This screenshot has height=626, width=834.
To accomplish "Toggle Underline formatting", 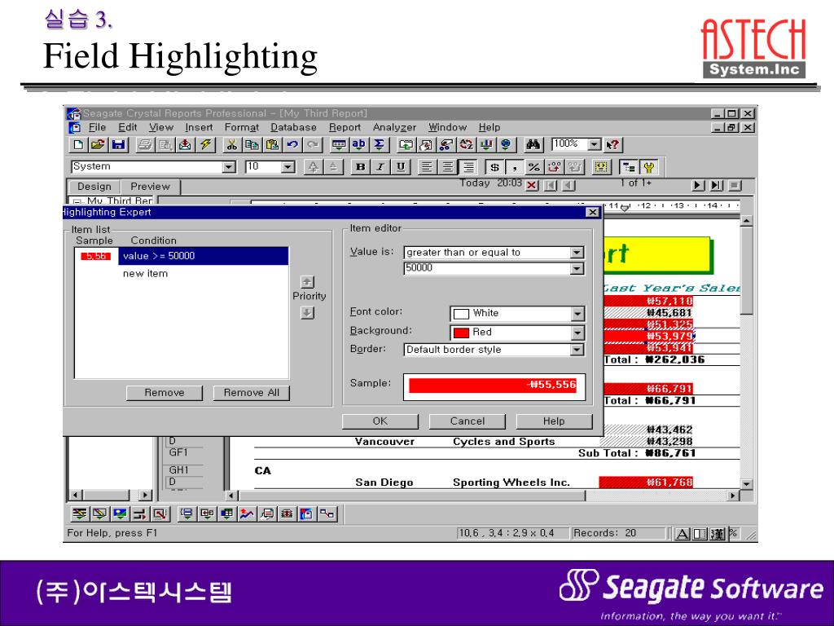I will tap(401, 167).
